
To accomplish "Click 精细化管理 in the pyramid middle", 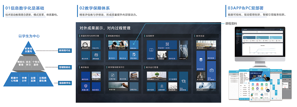I will pos(21,63).
